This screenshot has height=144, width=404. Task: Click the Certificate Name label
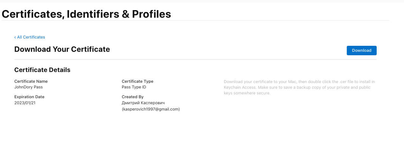coord(31,81)
